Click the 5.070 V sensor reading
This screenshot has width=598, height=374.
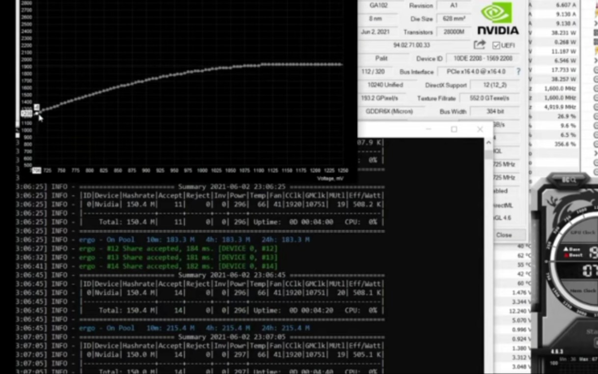click(520, 320)
